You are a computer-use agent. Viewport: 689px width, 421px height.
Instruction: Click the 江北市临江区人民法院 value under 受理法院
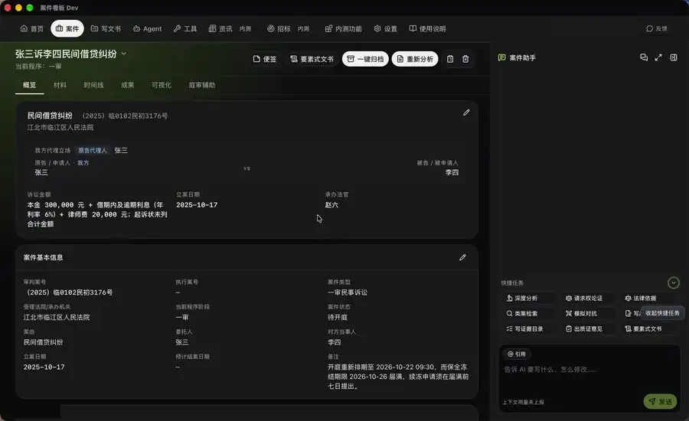(56, 318)
